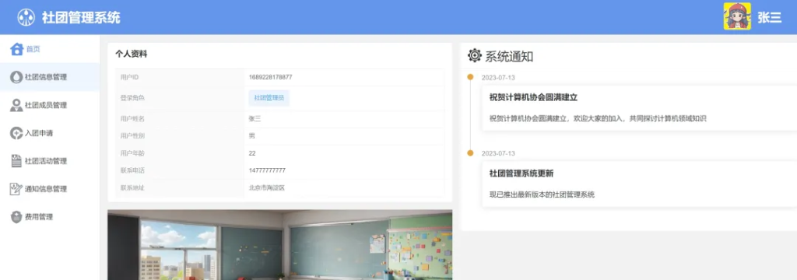The width and height of the screenshot is (797, 280).
Task: Open notice 祝贺计算机协会圆满建立 title
Action: tap(533, 97)
